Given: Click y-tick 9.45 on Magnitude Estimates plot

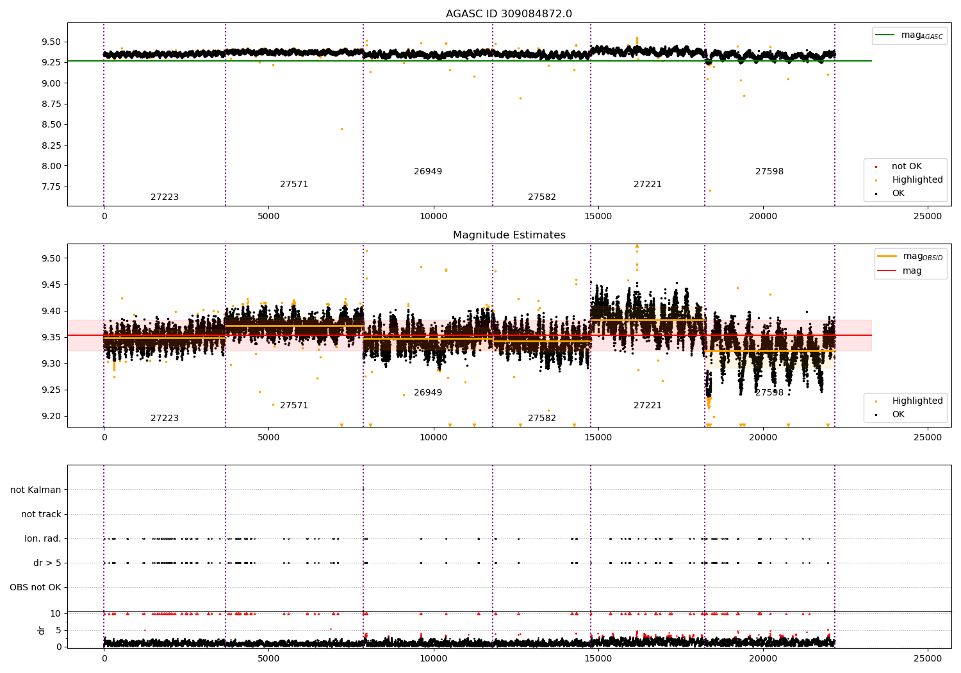Looking at the screenshot, I should (x=51, y=285).
